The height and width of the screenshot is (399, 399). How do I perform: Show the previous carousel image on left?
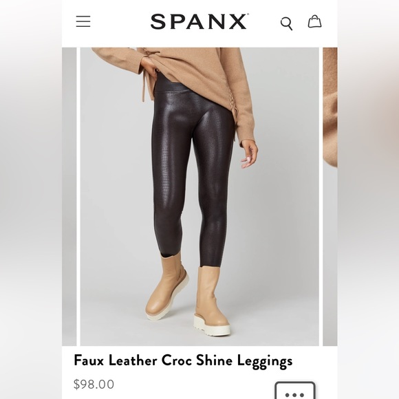point(69,197)
